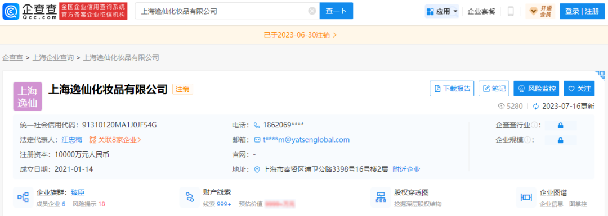This screenshot has height=216, width=608.
Task: Open the QR code icon at card corner
Action: tap(600, 75)
